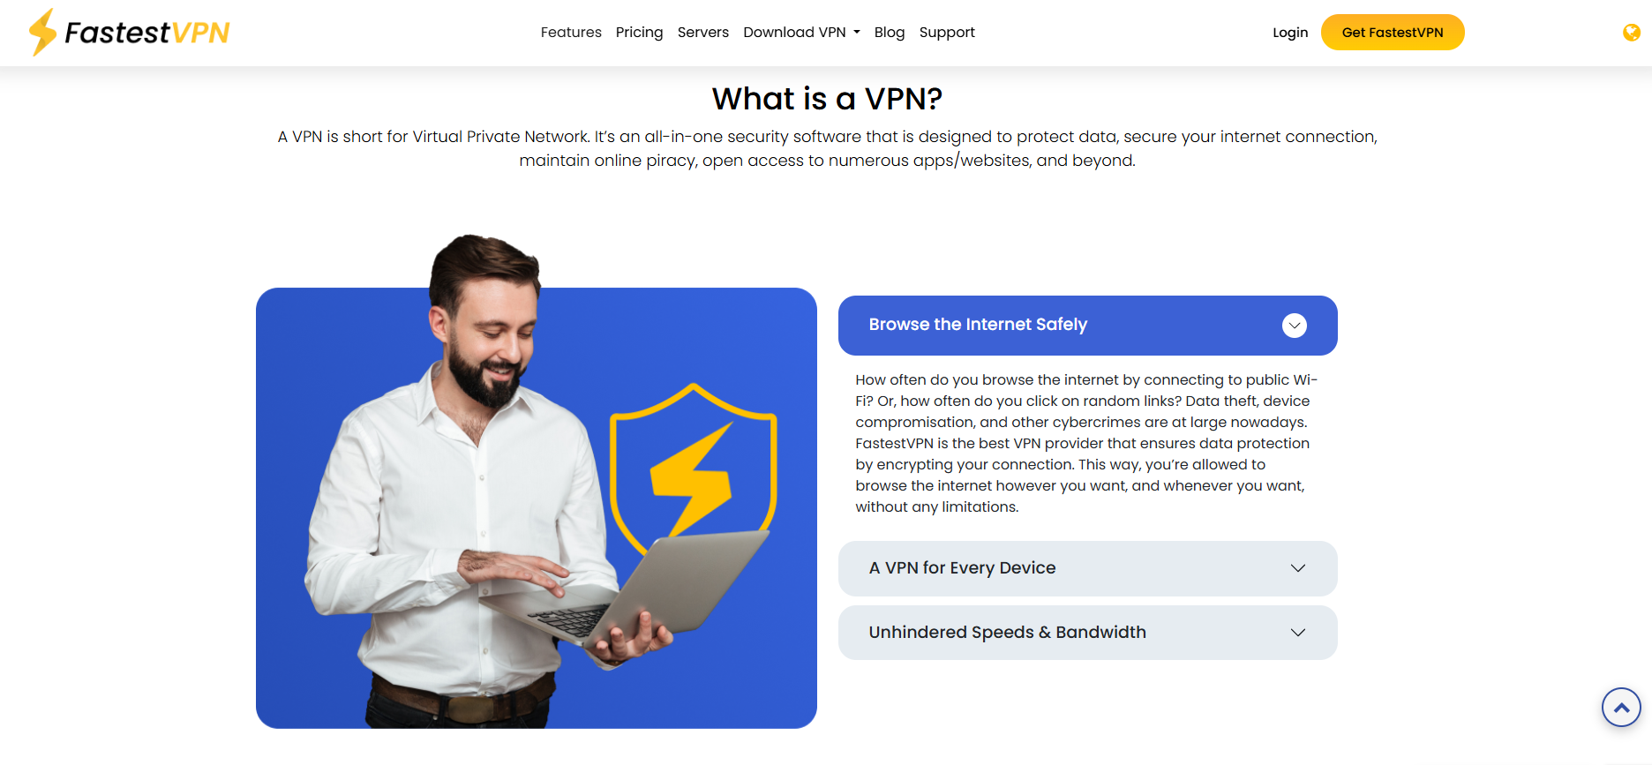Expand Unhindered Speeds & Bandwidth chevron
This screenshot has width=1652, height=765.
click(1297, 633)
